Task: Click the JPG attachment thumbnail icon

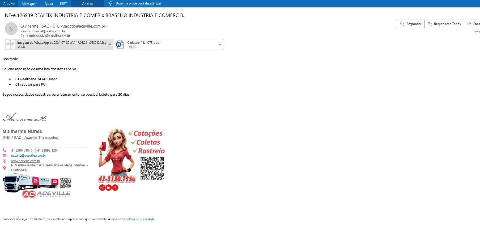Action: point(11,45)
